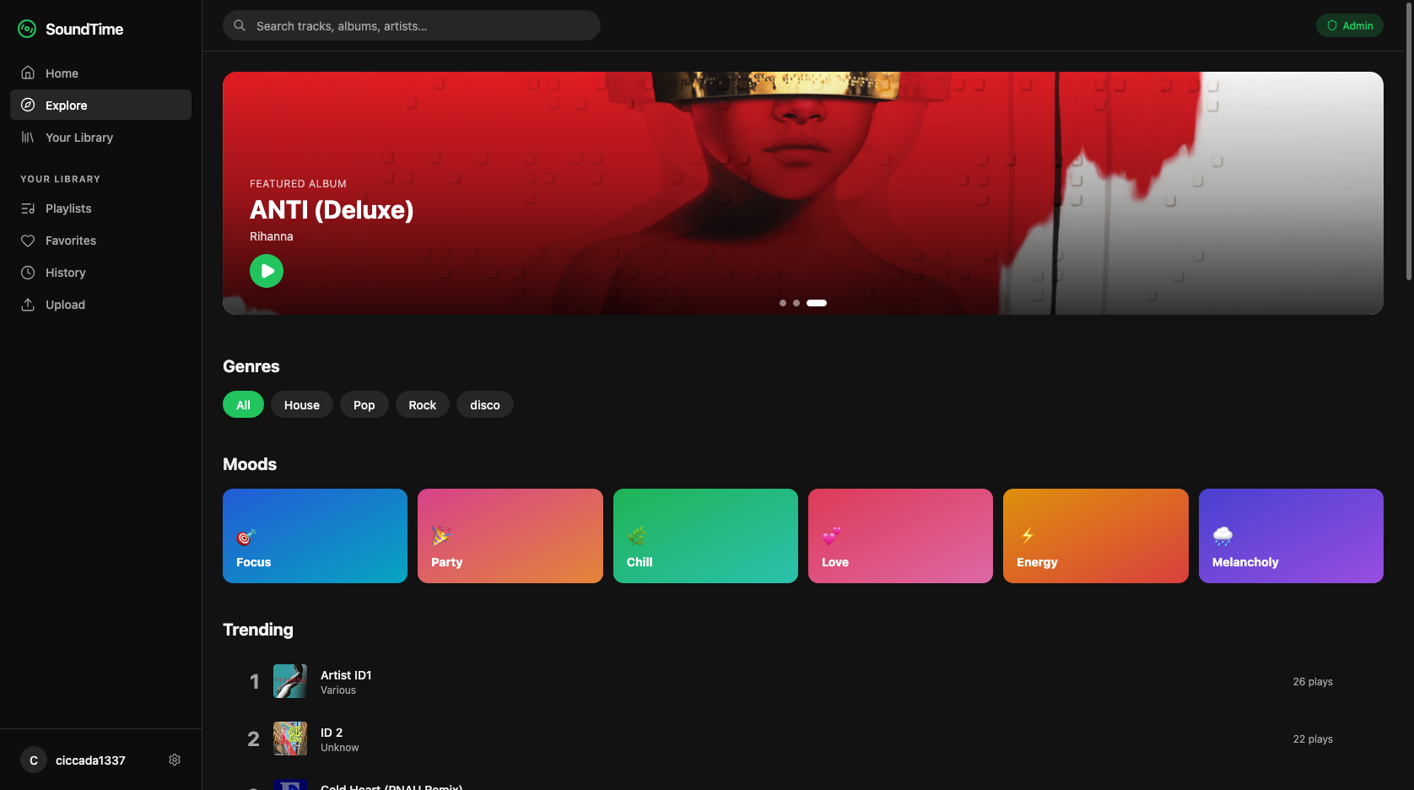Filter genres by Pop
This screenshot has height=790, width=1414.
364,404
